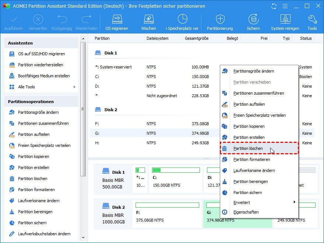Choose Partition löschen from context menu
The height and width of the screenshot is (243, 324).
pos(248,148)
